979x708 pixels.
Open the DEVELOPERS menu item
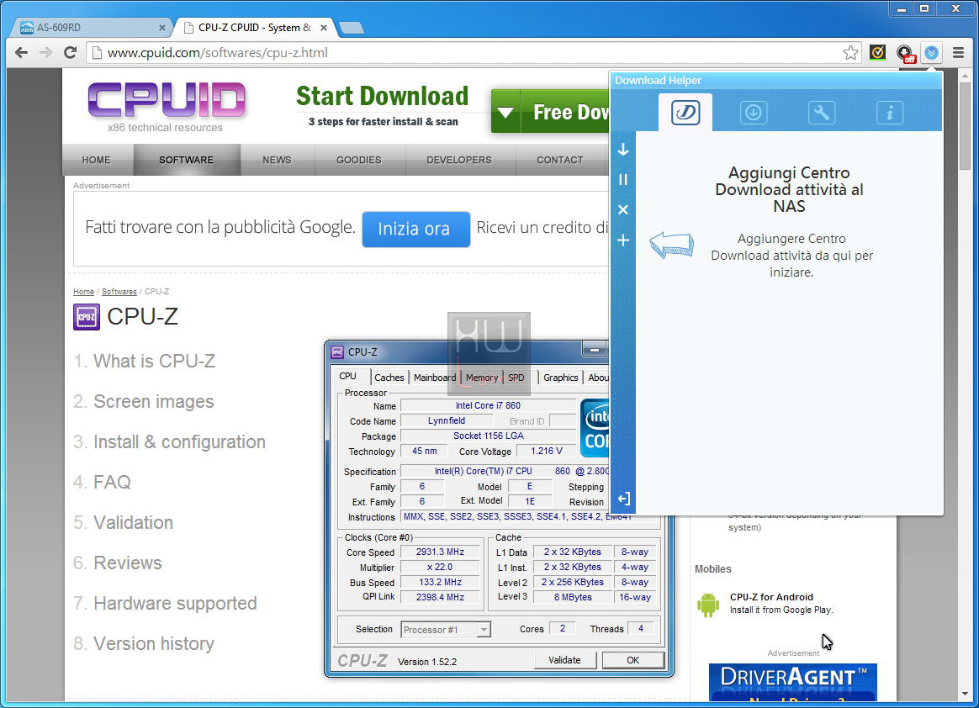click(x=459, y=160)
